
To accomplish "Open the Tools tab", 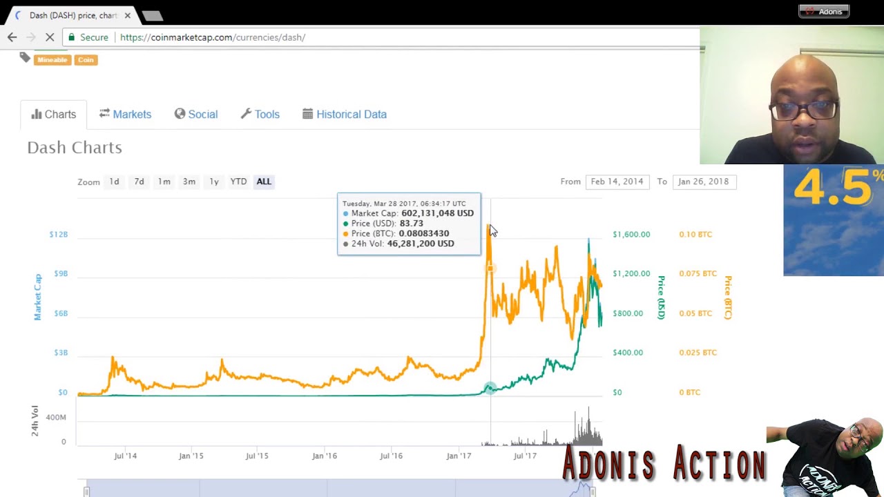I will click(260, 115).
